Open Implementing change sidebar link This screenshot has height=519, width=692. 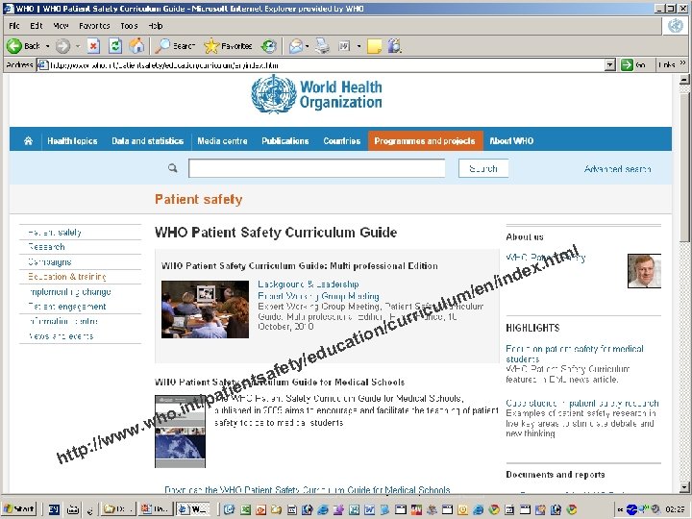click(x=69, y=292)
